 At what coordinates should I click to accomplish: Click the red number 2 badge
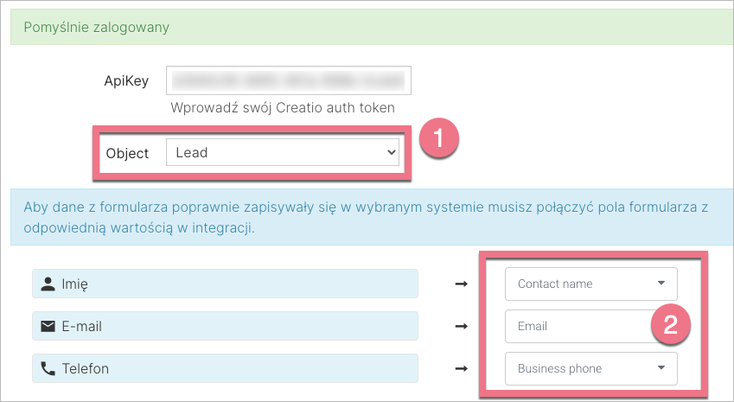(669, 325)
